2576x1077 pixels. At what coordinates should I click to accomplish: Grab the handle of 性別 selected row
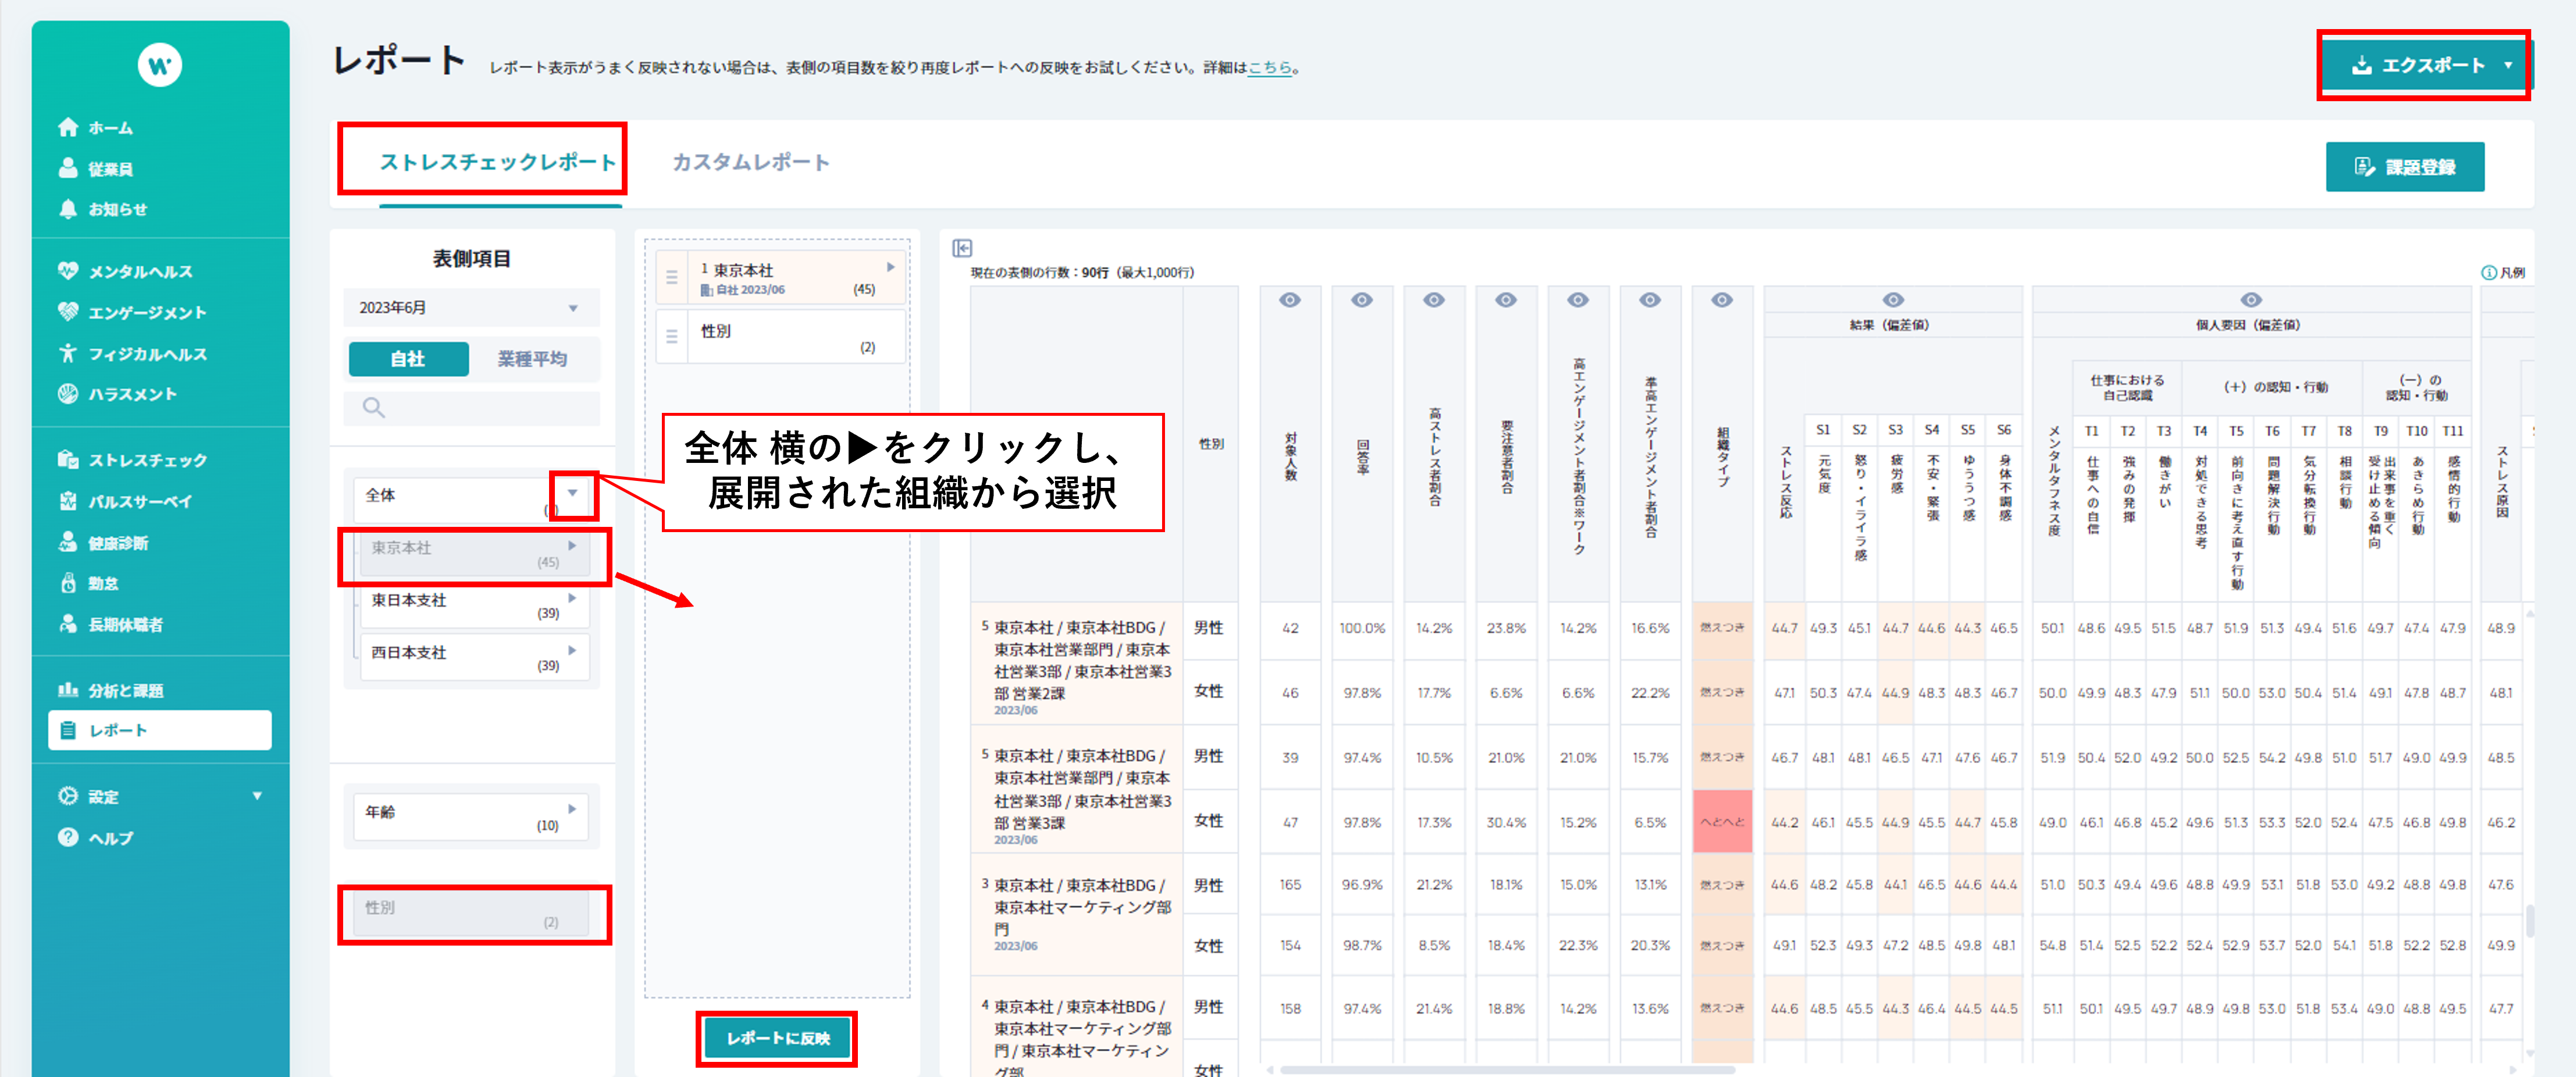pyautogui.click(x=672, y=337)
